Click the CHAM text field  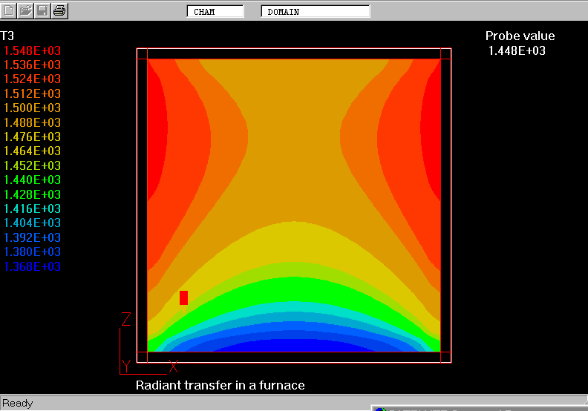pos(215,12)
